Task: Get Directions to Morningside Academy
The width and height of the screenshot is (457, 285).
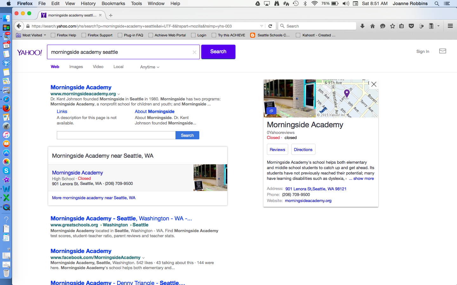Action: tap(303, 149)
